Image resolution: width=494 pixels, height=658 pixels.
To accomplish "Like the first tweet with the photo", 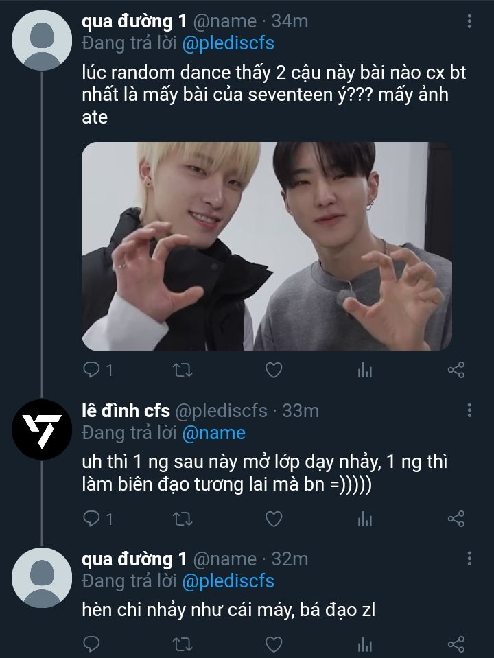I will tap(274, 371).
